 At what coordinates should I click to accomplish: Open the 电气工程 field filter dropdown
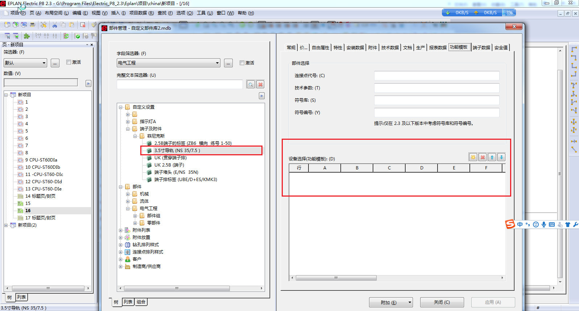click(217, 63)
